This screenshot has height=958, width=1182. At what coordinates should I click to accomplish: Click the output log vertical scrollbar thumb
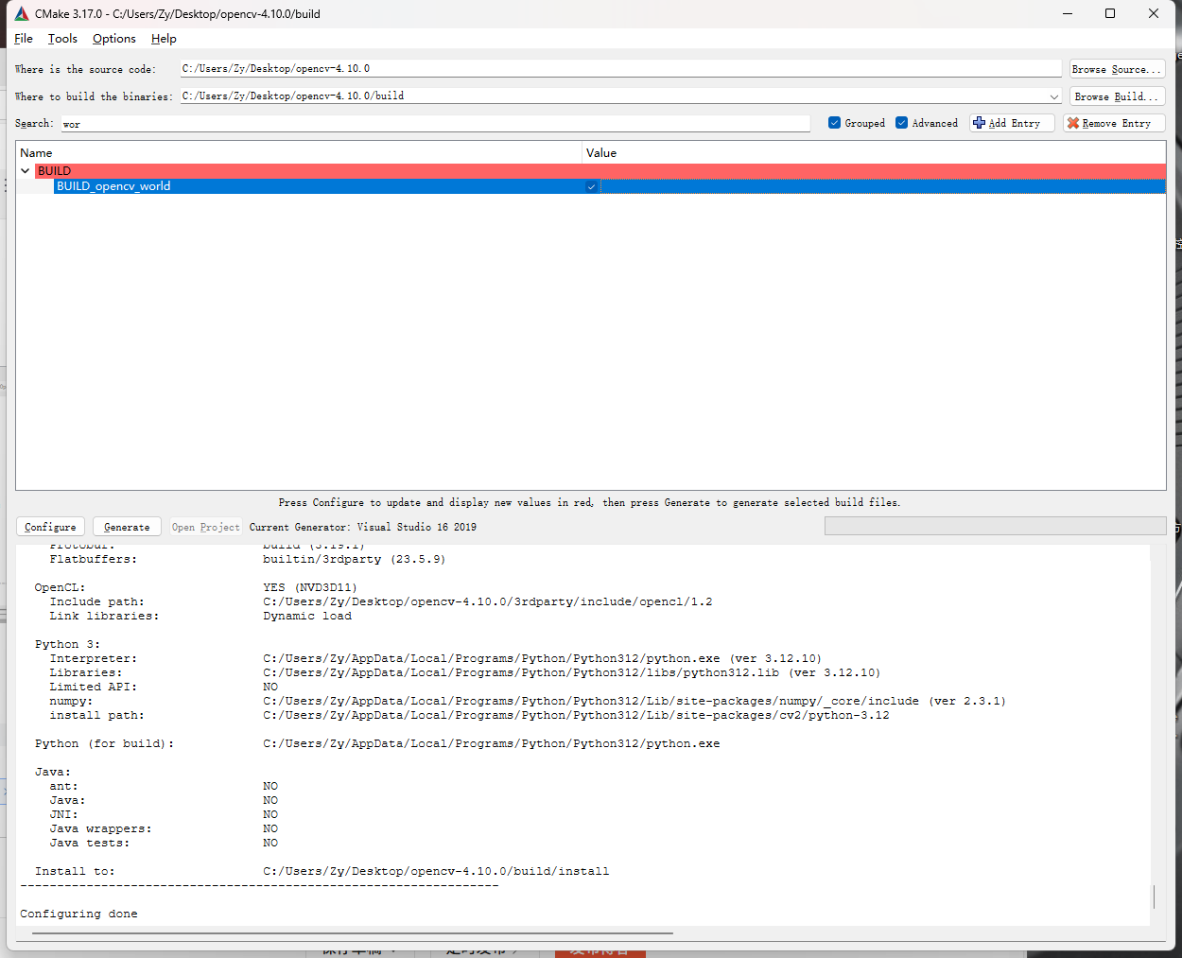point(1154,896)
